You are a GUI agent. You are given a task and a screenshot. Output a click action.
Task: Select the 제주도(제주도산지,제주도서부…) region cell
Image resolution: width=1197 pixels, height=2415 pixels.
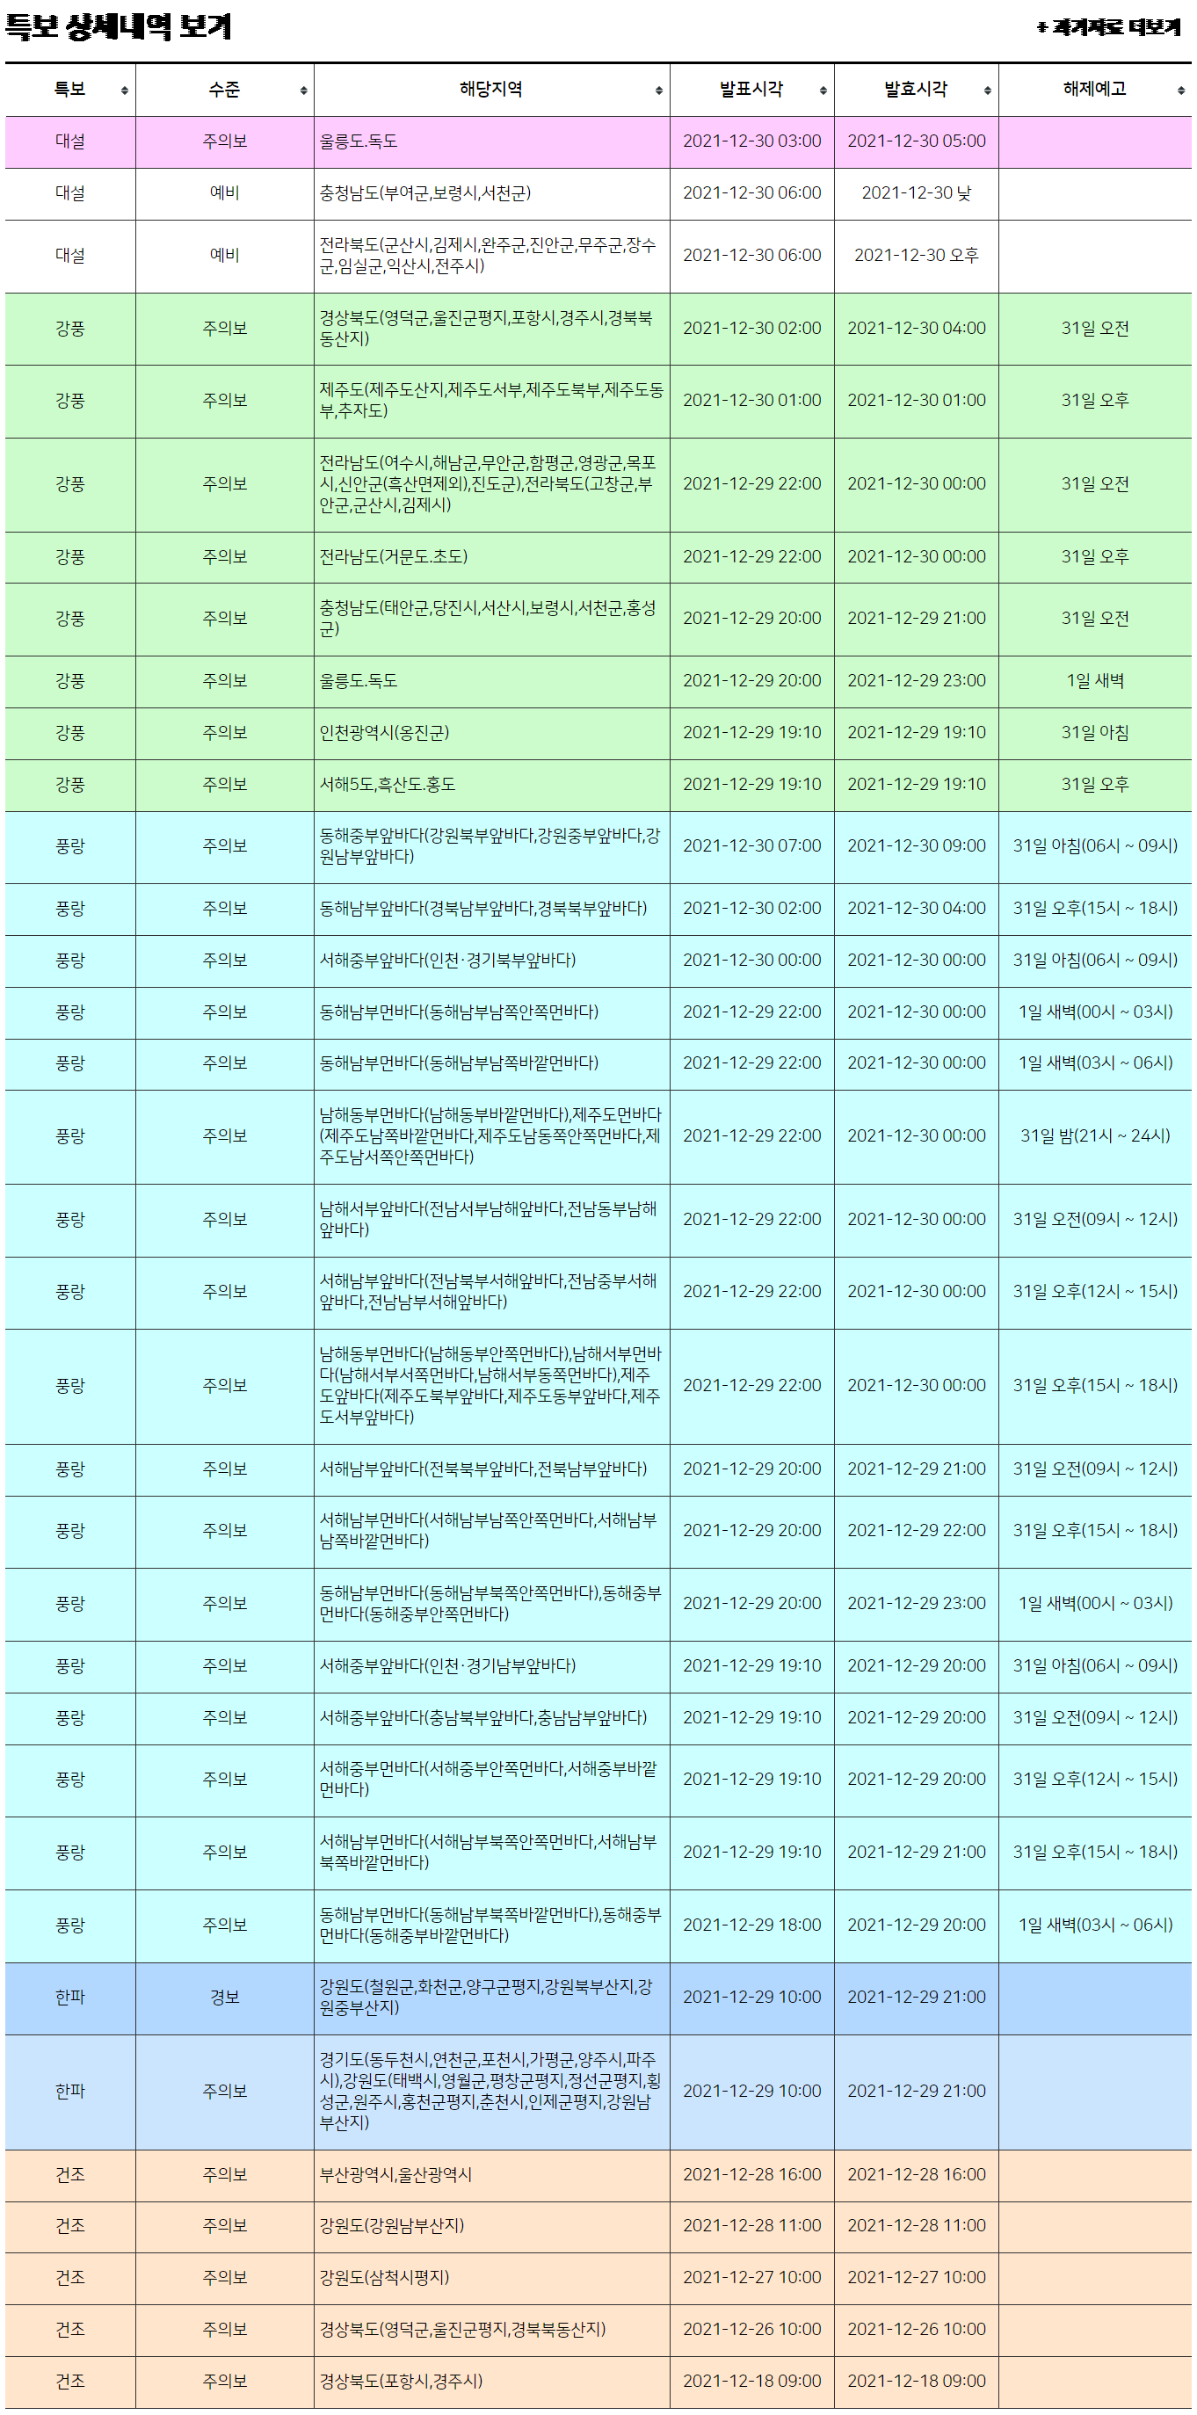click(x=492, y=402)
